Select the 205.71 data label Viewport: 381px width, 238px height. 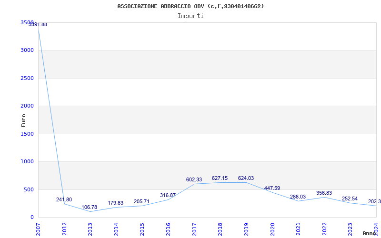coord(141,201)
